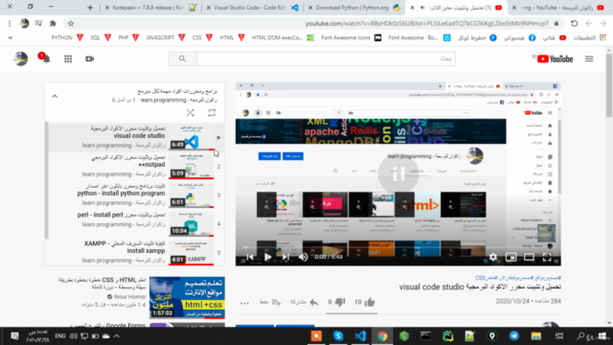Screen dimensions: 613x345
Task: Open the extensions puzzle icon
Action: coord(53,23)
